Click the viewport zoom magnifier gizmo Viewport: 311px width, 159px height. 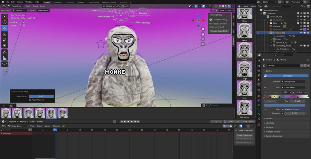(203, 29)
